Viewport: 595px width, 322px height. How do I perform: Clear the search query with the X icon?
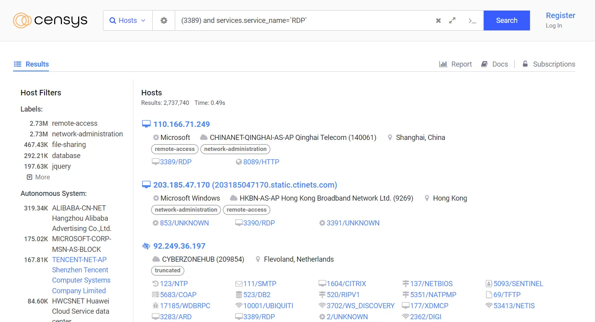438,20
